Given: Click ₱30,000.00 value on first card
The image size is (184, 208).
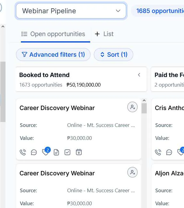Looking at the screenshot, I should click(79, 138).
